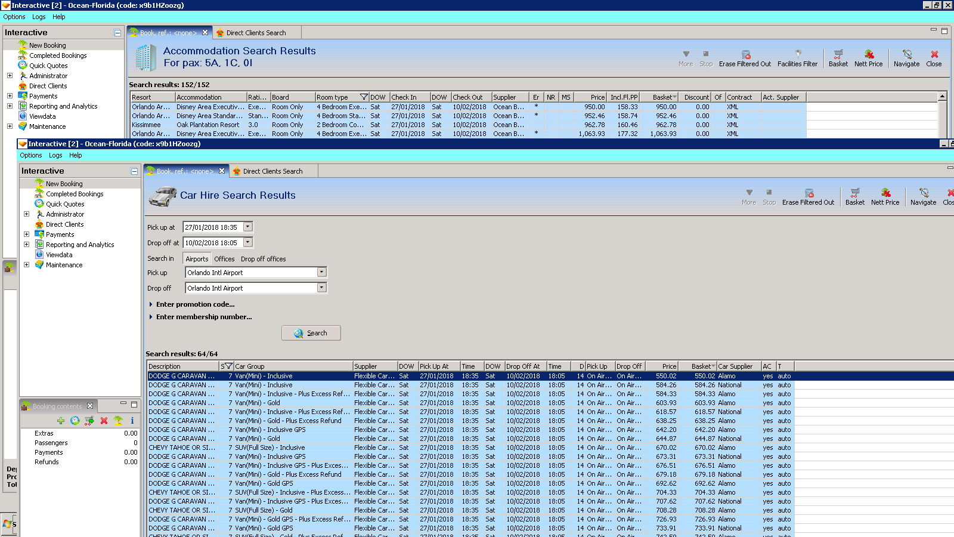Click Erase Filtered Out in Accommodation toolbar
954x537 pixels.
(745, 58)
